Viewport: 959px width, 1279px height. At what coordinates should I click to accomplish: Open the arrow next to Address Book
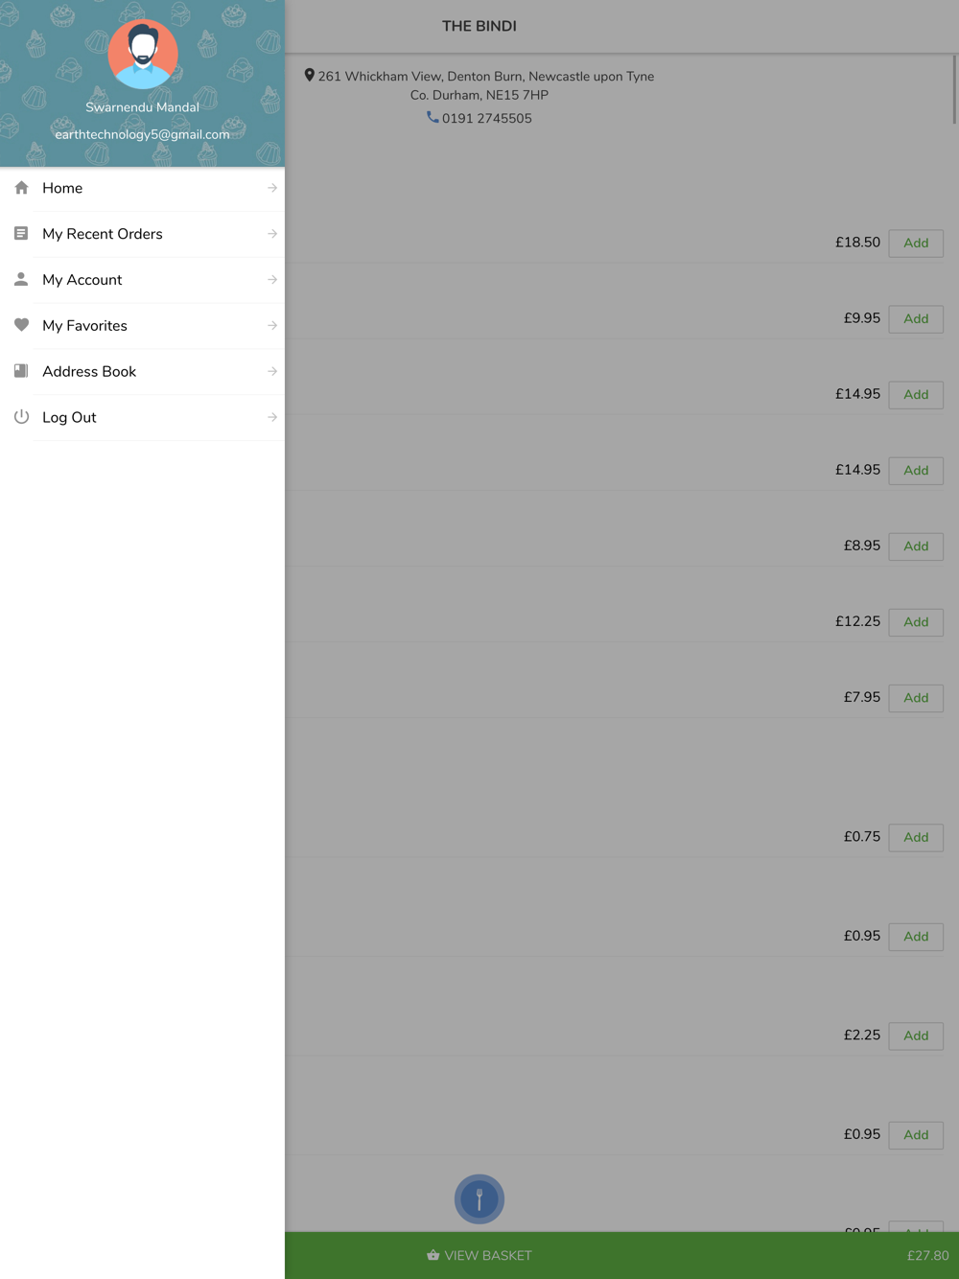click(x=272, y=371)
